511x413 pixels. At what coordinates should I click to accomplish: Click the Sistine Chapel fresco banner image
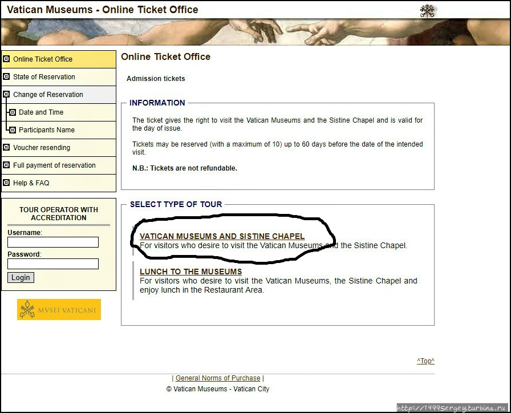point(255,32)
